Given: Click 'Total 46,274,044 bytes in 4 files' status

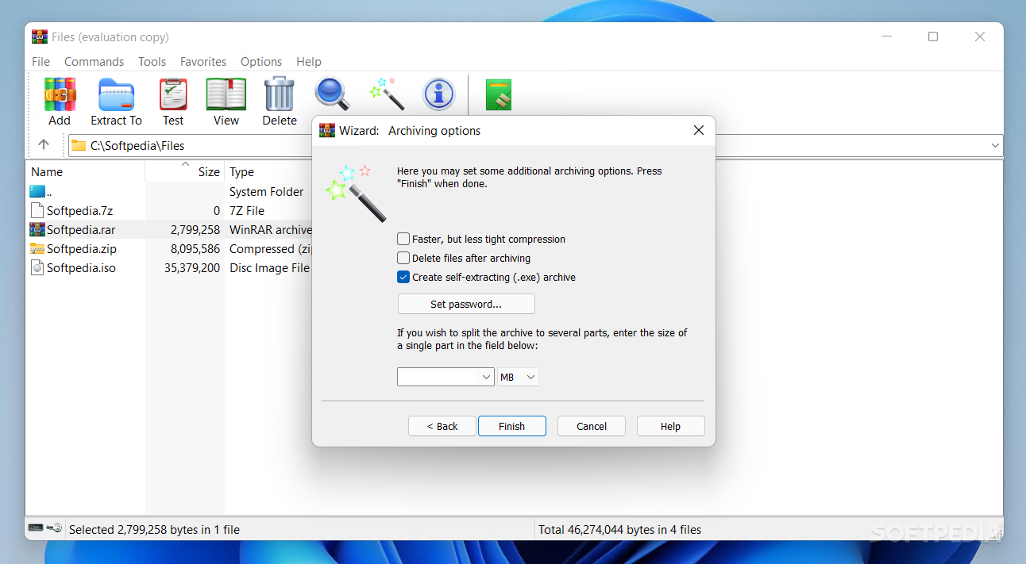Looking at the screenshot, I should point(620,529).
